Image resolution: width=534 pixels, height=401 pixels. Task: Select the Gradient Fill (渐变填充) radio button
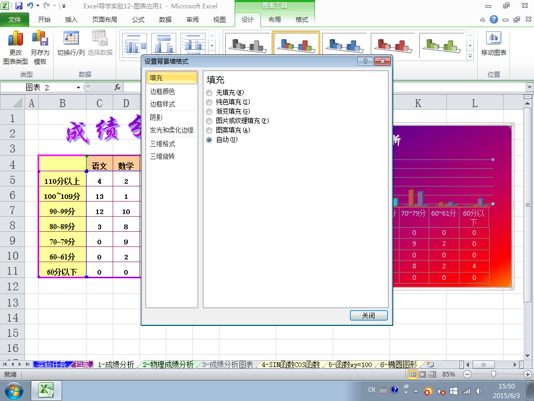209,112
